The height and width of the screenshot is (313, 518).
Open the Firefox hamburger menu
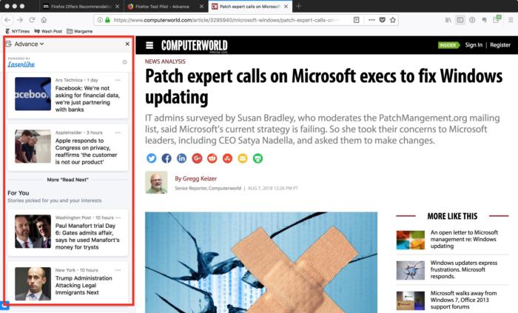coord(511,20)
